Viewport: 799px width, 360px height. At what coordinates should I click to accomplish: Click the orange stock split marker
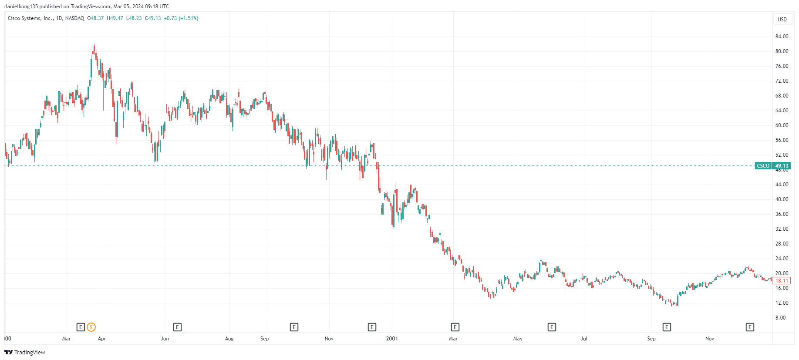coord(91,327)
